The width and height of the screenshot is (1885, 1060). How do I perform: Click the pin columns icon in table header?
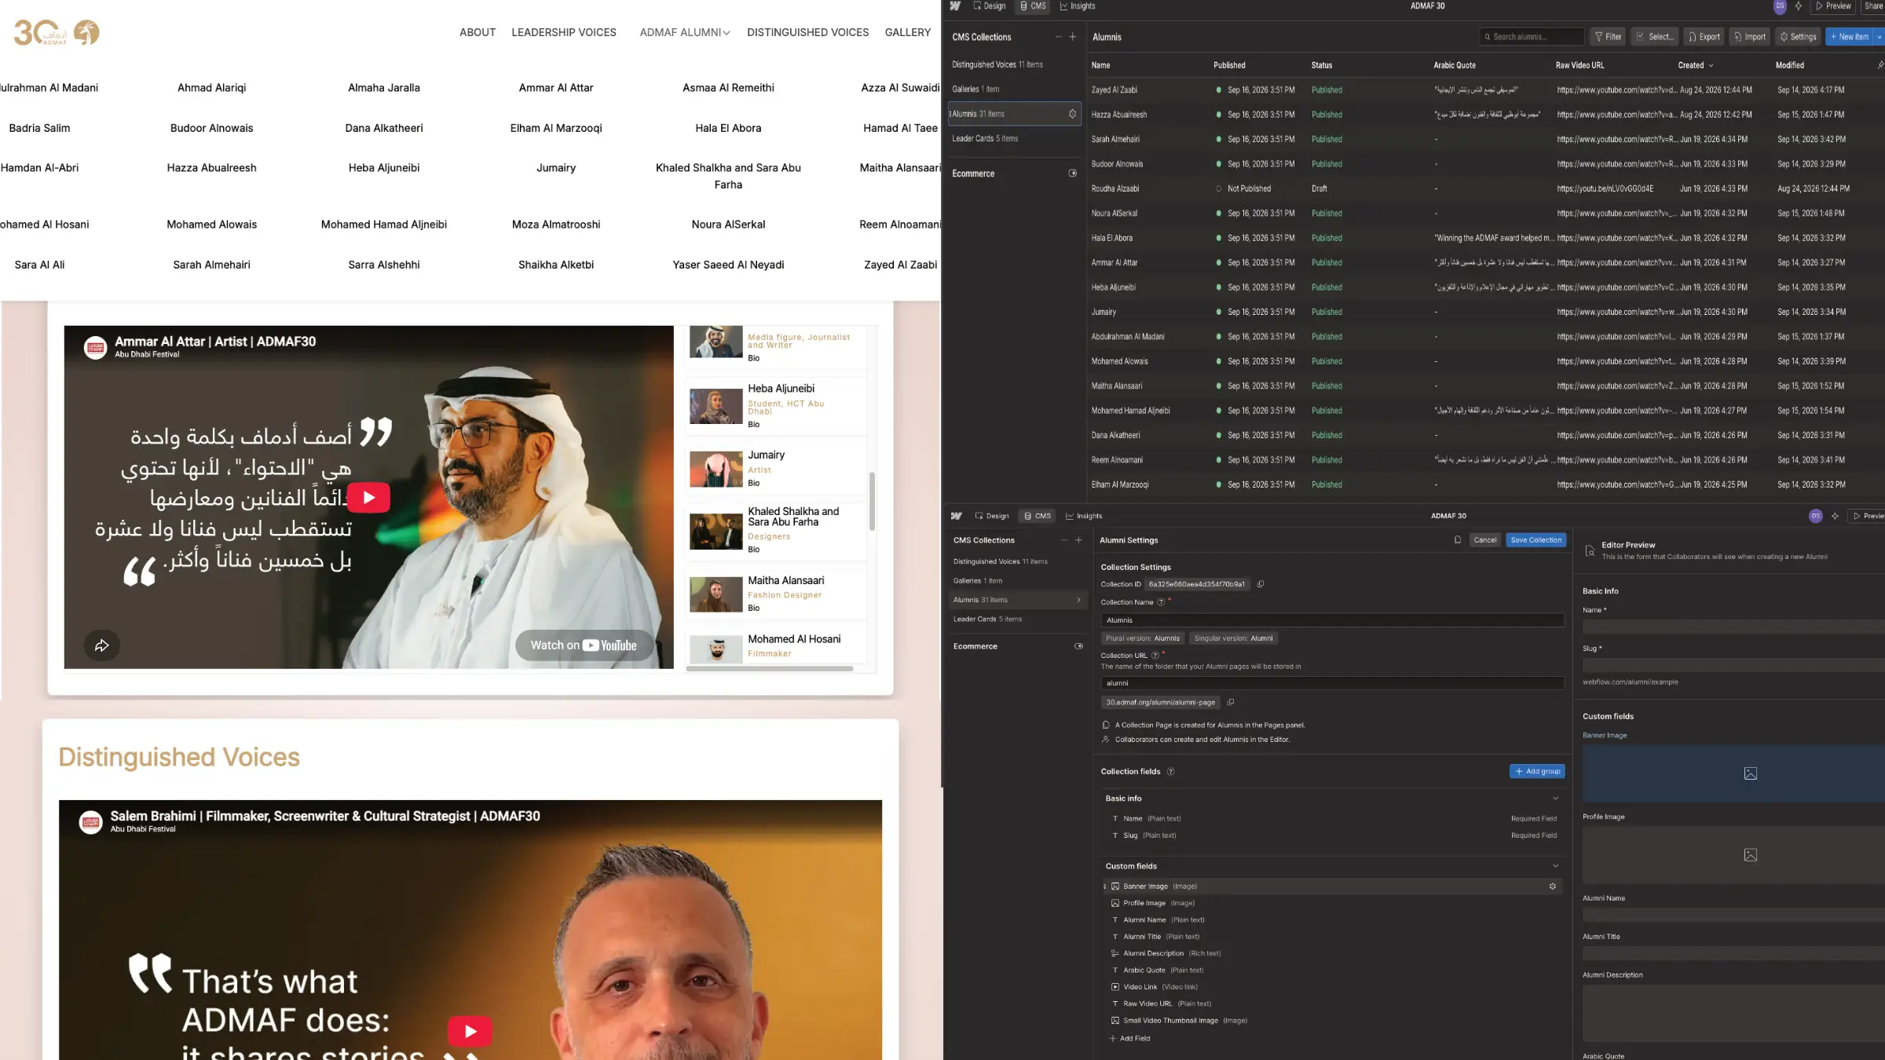1880,65
